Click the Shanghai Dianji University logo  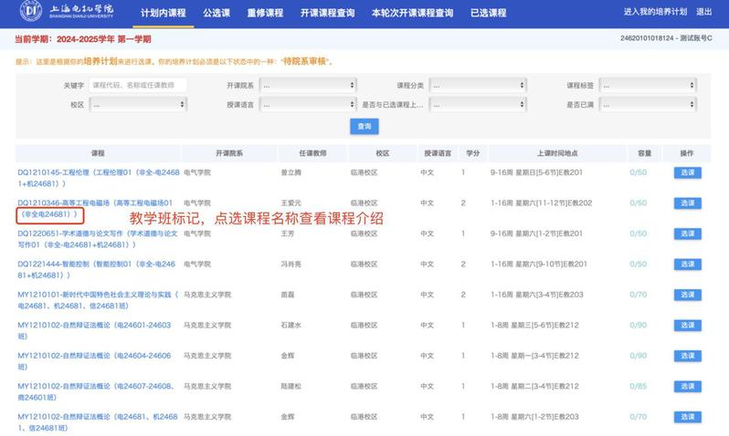pos(65,13)
